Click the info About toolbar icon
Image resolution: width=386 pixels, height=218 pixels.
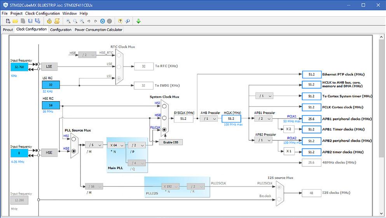click(128, 21)
